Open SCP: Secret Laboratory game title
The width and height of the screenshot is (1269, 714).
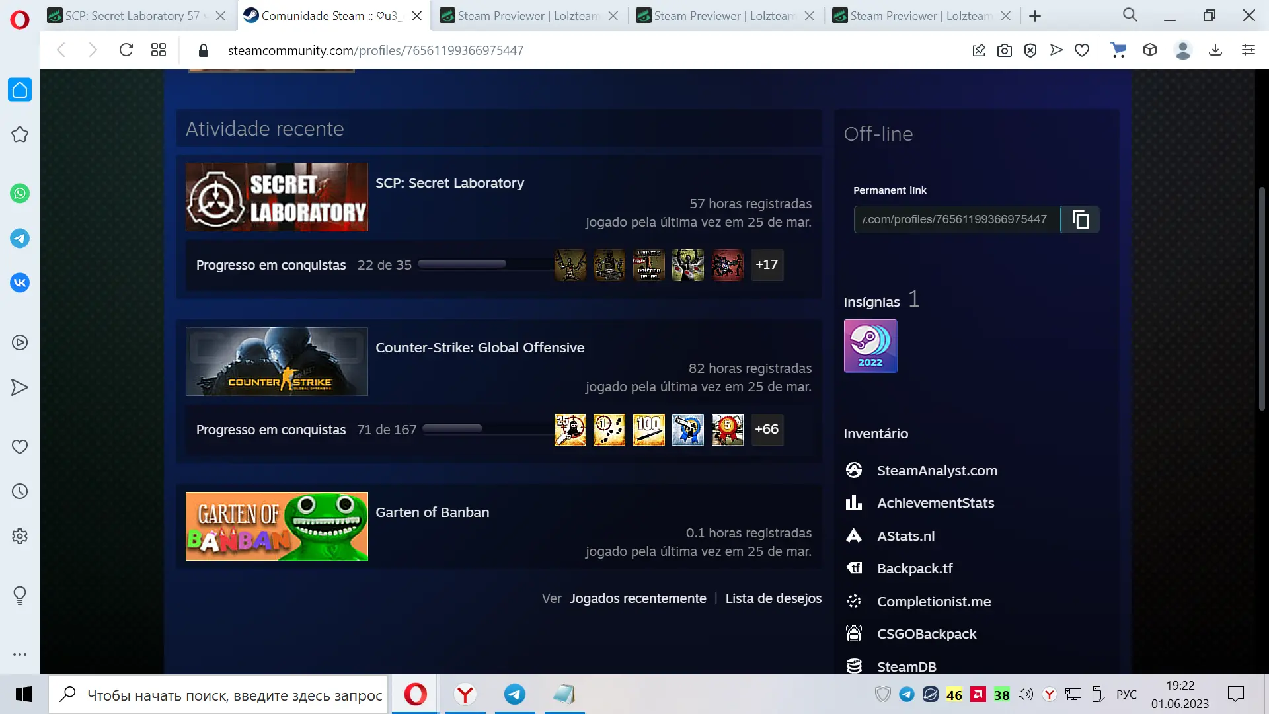click(449, 183)
